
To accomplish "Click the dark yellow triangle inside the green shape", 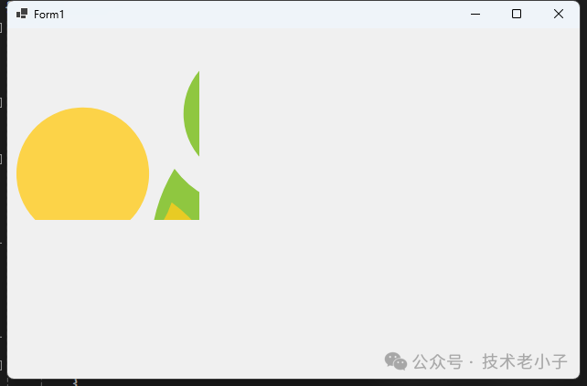I will point(176,214).
